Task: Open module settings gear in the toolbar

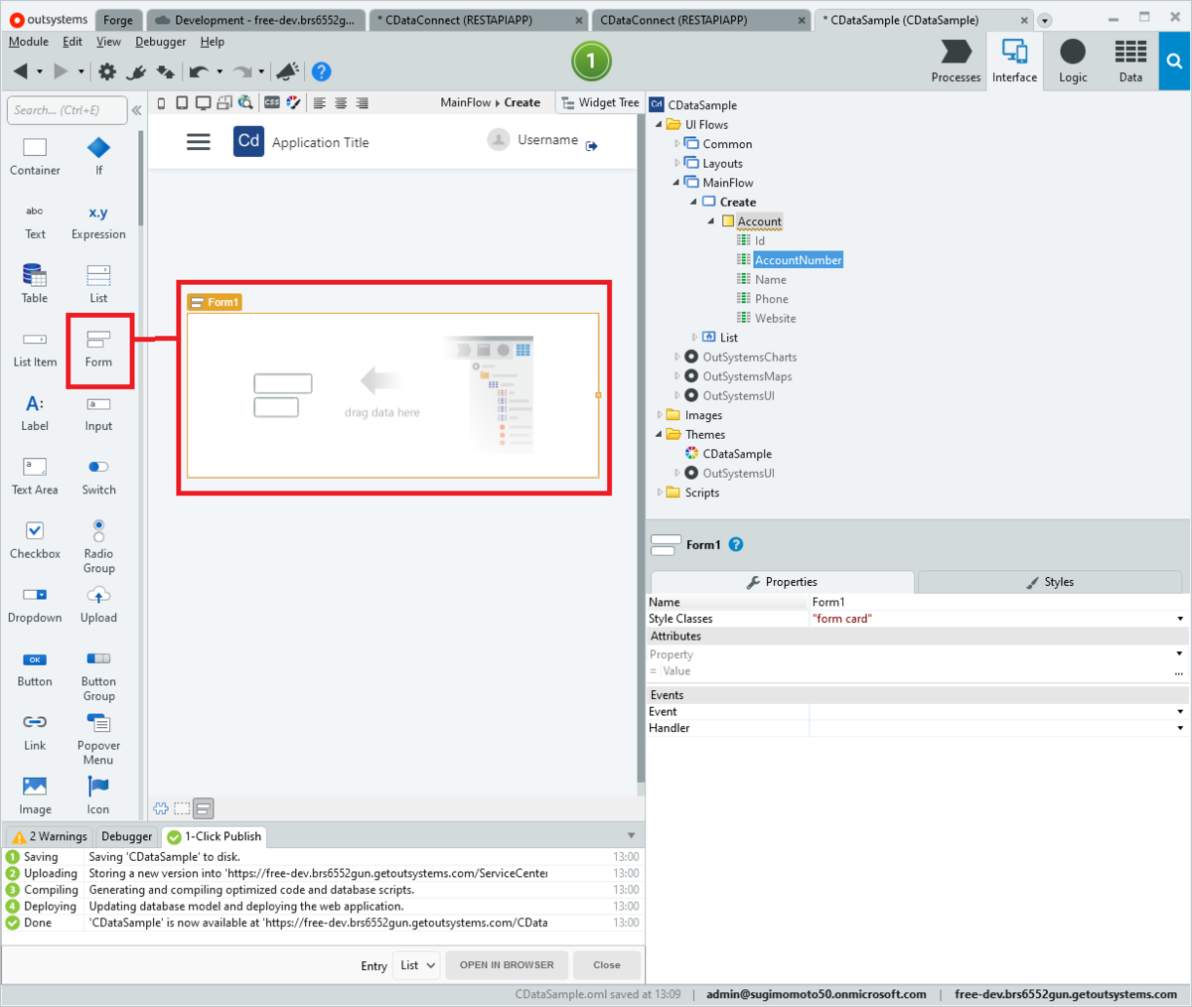Action: (x=107, y=72)
